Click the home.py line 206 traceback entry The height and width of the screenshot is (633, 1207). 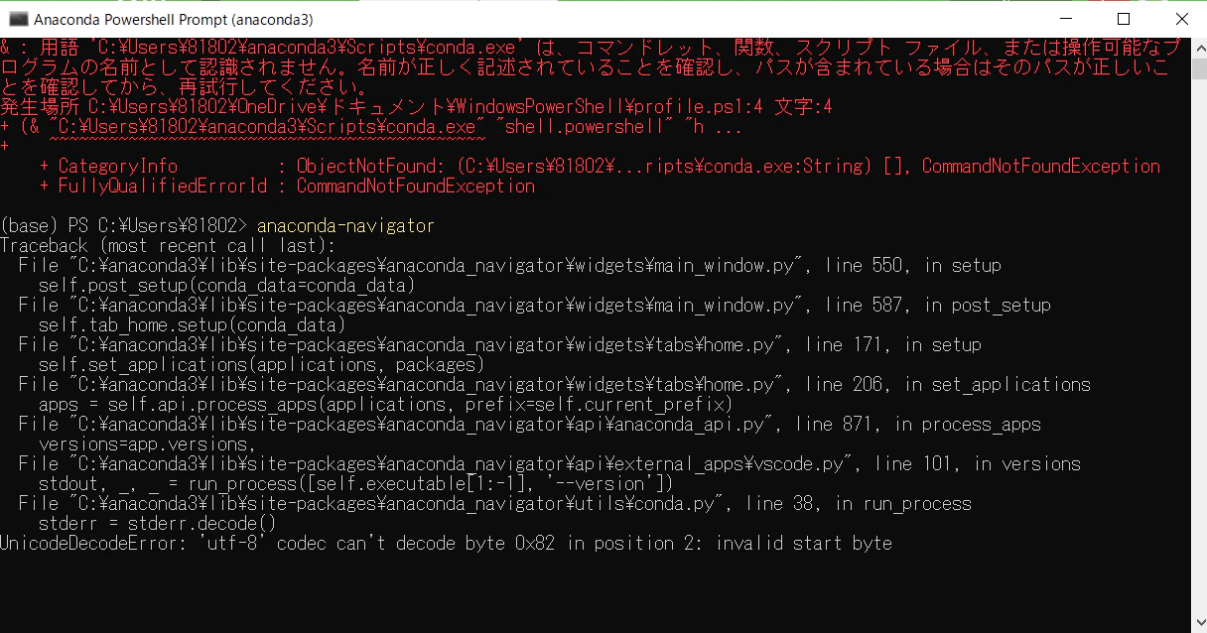coord(554,384)
